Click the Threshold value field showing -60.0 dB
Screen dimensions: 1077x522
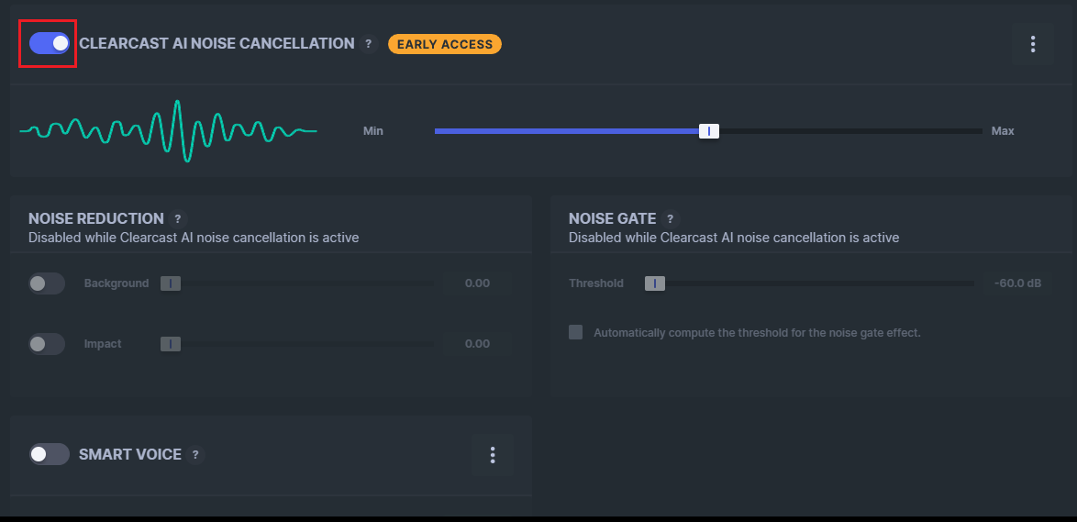pos(1017,283)
